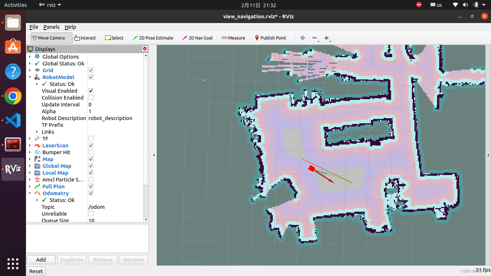Enable Collision Enabled checkbox

[91, 97]
